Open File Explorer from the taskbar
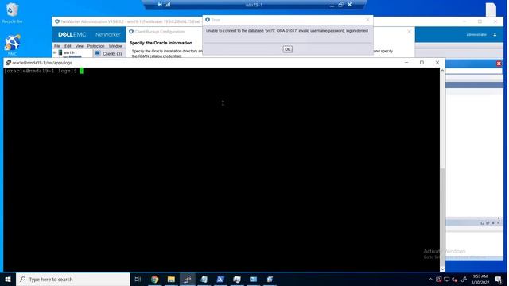 click(171, 279)
